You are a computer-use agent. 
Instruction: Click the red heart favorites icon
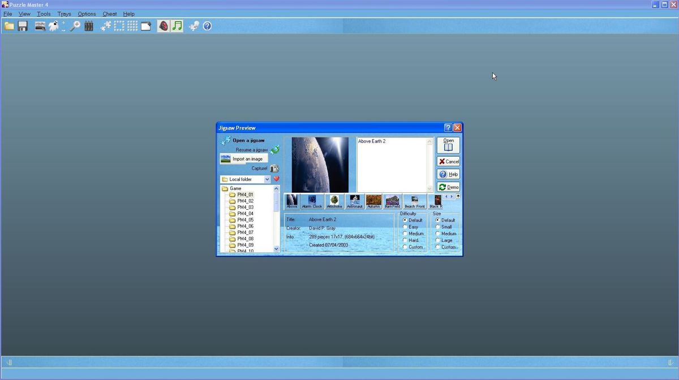pyautogui.click(x=277, y=179)
